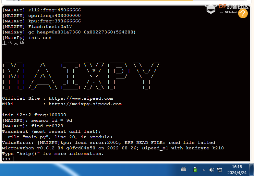
Task: Open the volume speaker icon
Action: tap(212, 170)
